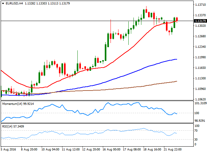The width and height of the screenshot is (207, 153).
Task: Click the brown moving average line
Action: coord(127,88)
